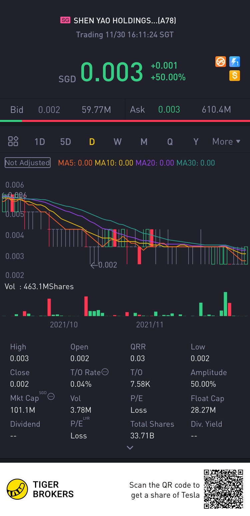Tap the orange no-short-selling icon

click(221, 62)
